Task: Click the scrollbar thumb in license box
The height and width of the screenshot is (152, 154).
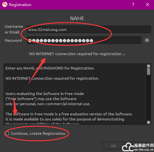Action: 149,71
